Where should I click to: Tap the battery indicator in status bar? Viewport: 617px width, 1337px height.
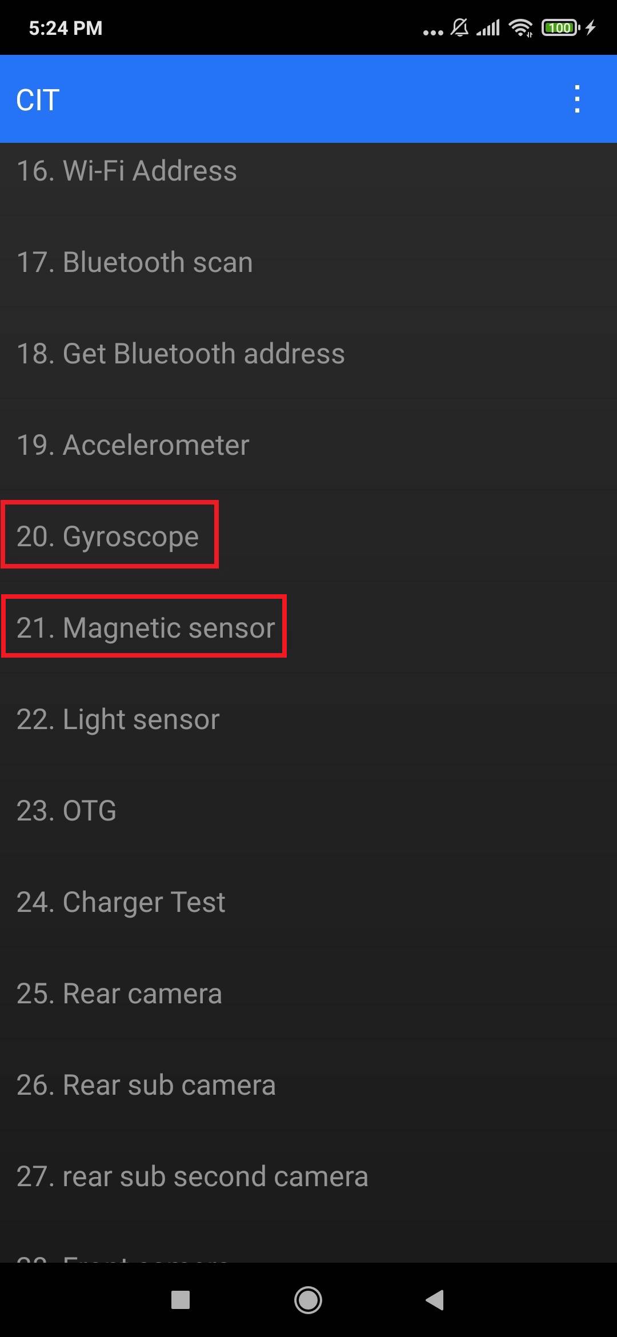tap(560, 27)
